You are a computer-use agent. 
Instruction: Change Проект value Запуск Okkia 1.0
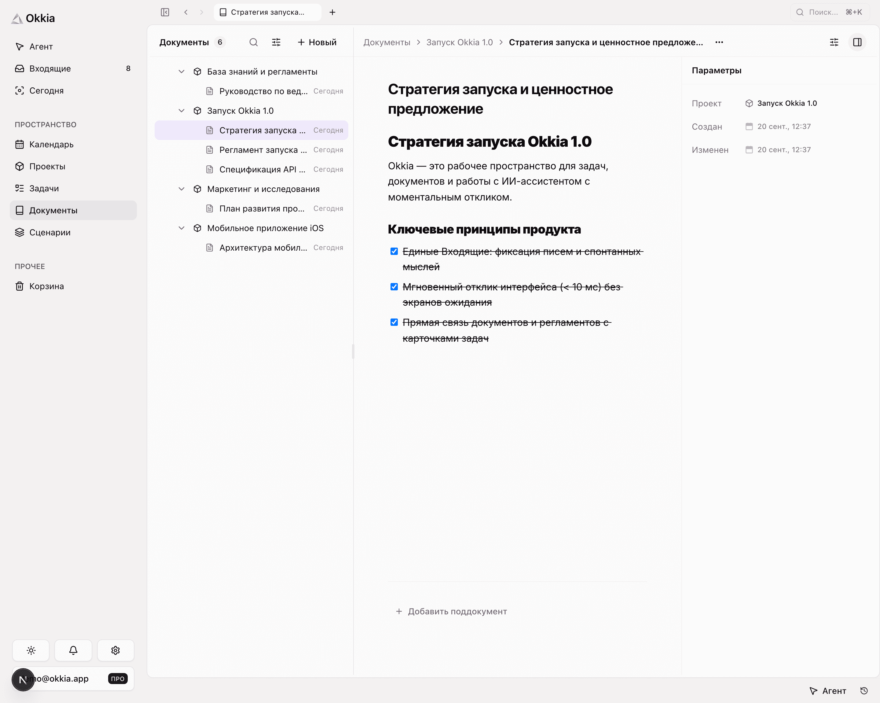point(781,104)
